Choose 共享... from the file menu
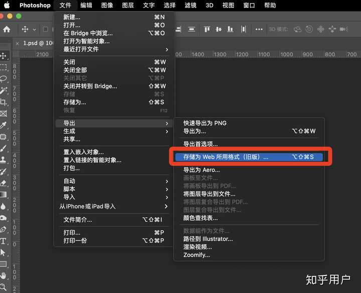The image size is (361, 293). tap(114, 139)
